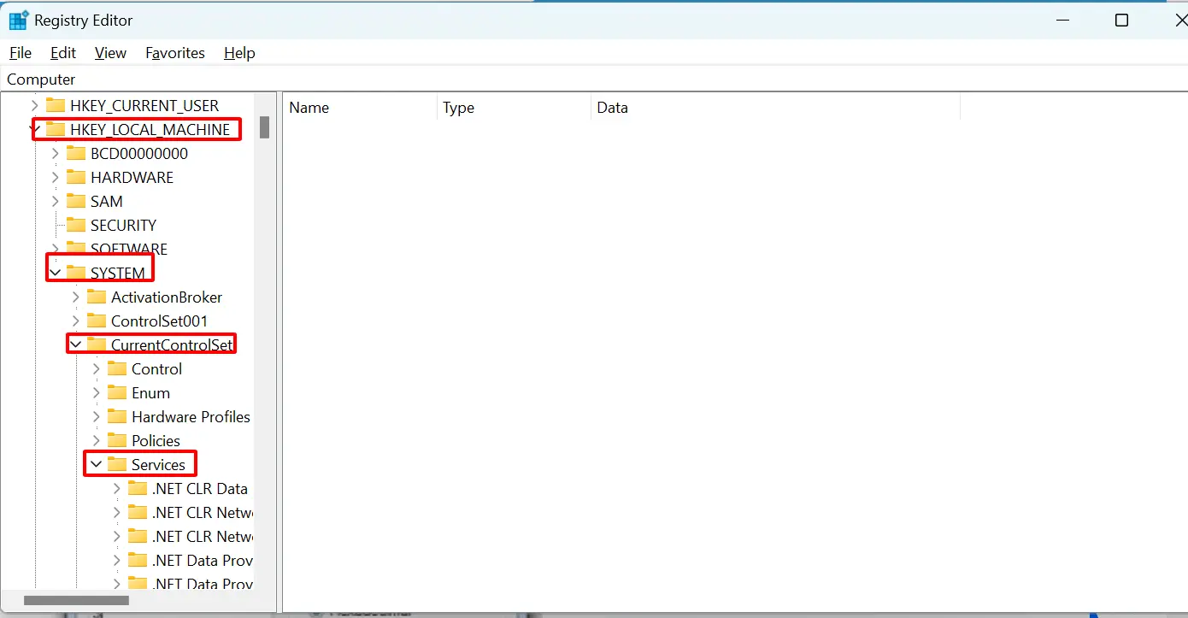The image size is (1188, 618).
Task: Select the HKEY_CURRENT_USER key label
Action: (144, 105)
